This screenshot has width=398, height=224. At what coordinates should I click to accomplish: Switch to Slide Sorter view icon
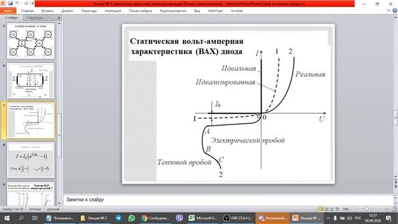click(x=326, y=209)
